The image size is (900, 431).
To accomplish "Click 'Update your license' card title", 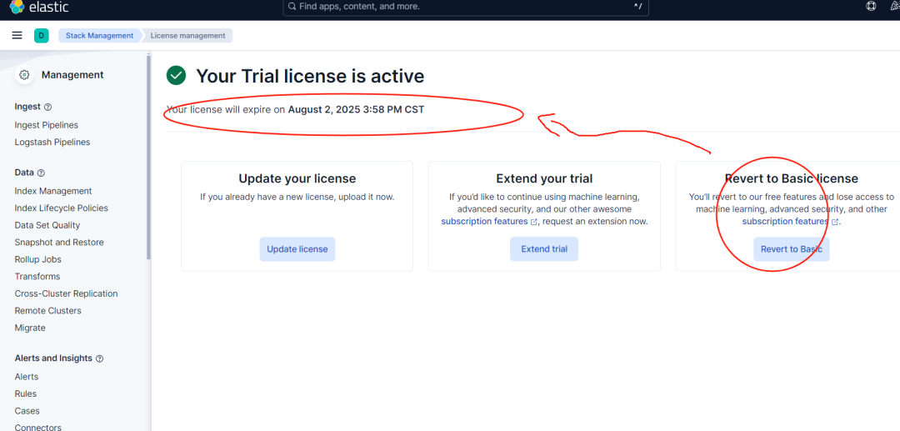I will tap(297, 178).
